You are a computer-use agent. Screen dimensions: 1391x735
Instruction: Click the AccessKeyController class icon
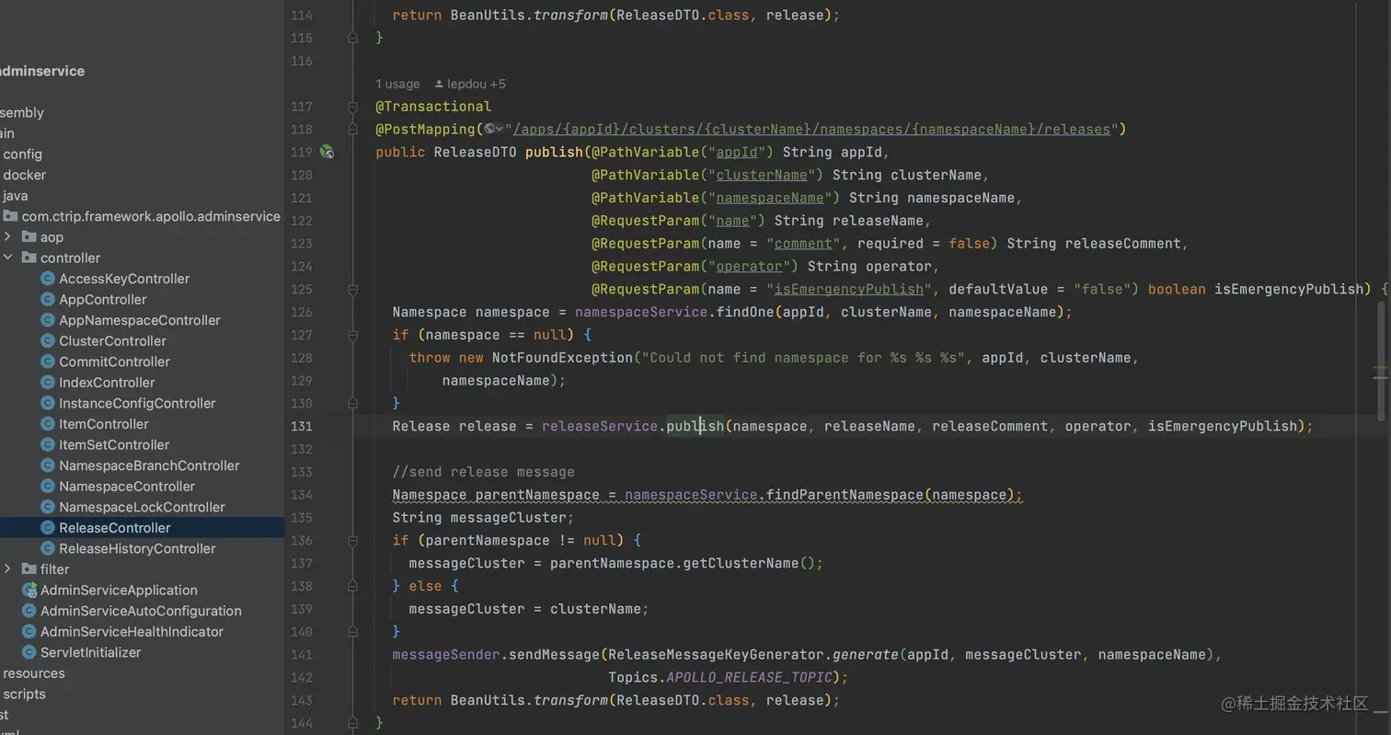coord(48,279)
